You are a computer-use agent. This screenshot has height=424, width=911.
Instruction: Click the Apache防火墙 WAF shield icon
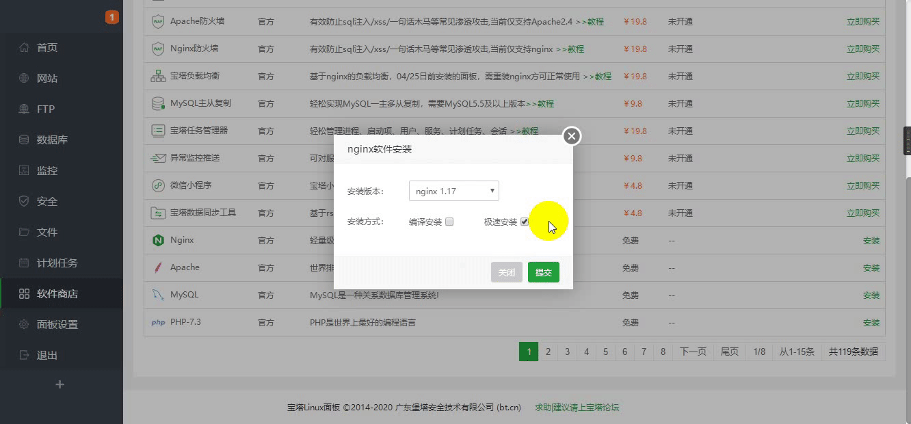pos(158,21)
